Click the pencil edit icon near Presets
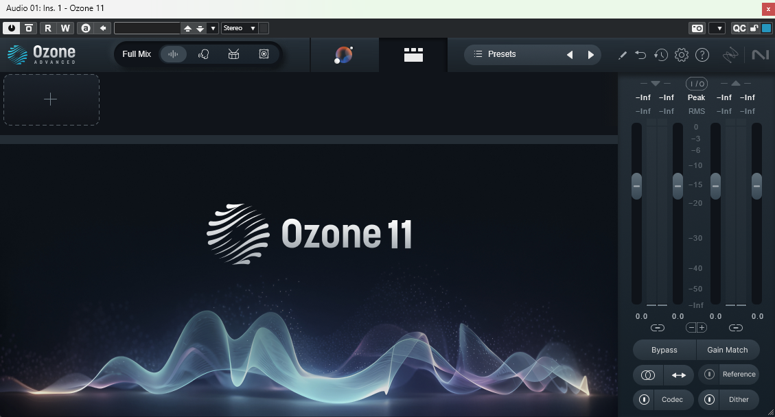This screenshot has height=417, width=775. (623, 54)
